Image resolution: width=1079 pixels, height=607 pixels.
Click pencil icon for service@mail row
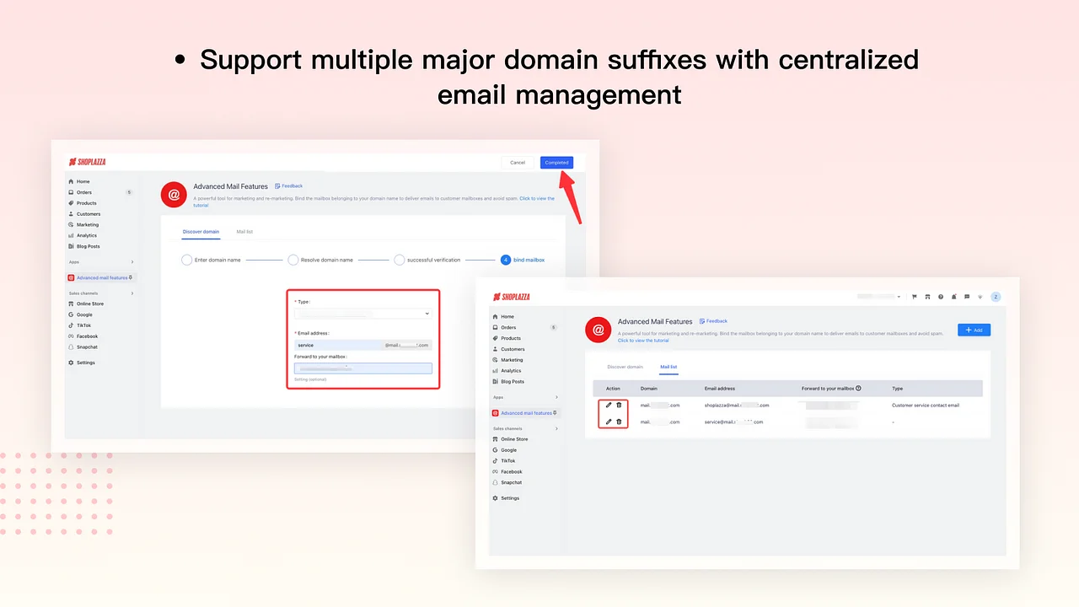pyautogui.click(x=609, y=422)
